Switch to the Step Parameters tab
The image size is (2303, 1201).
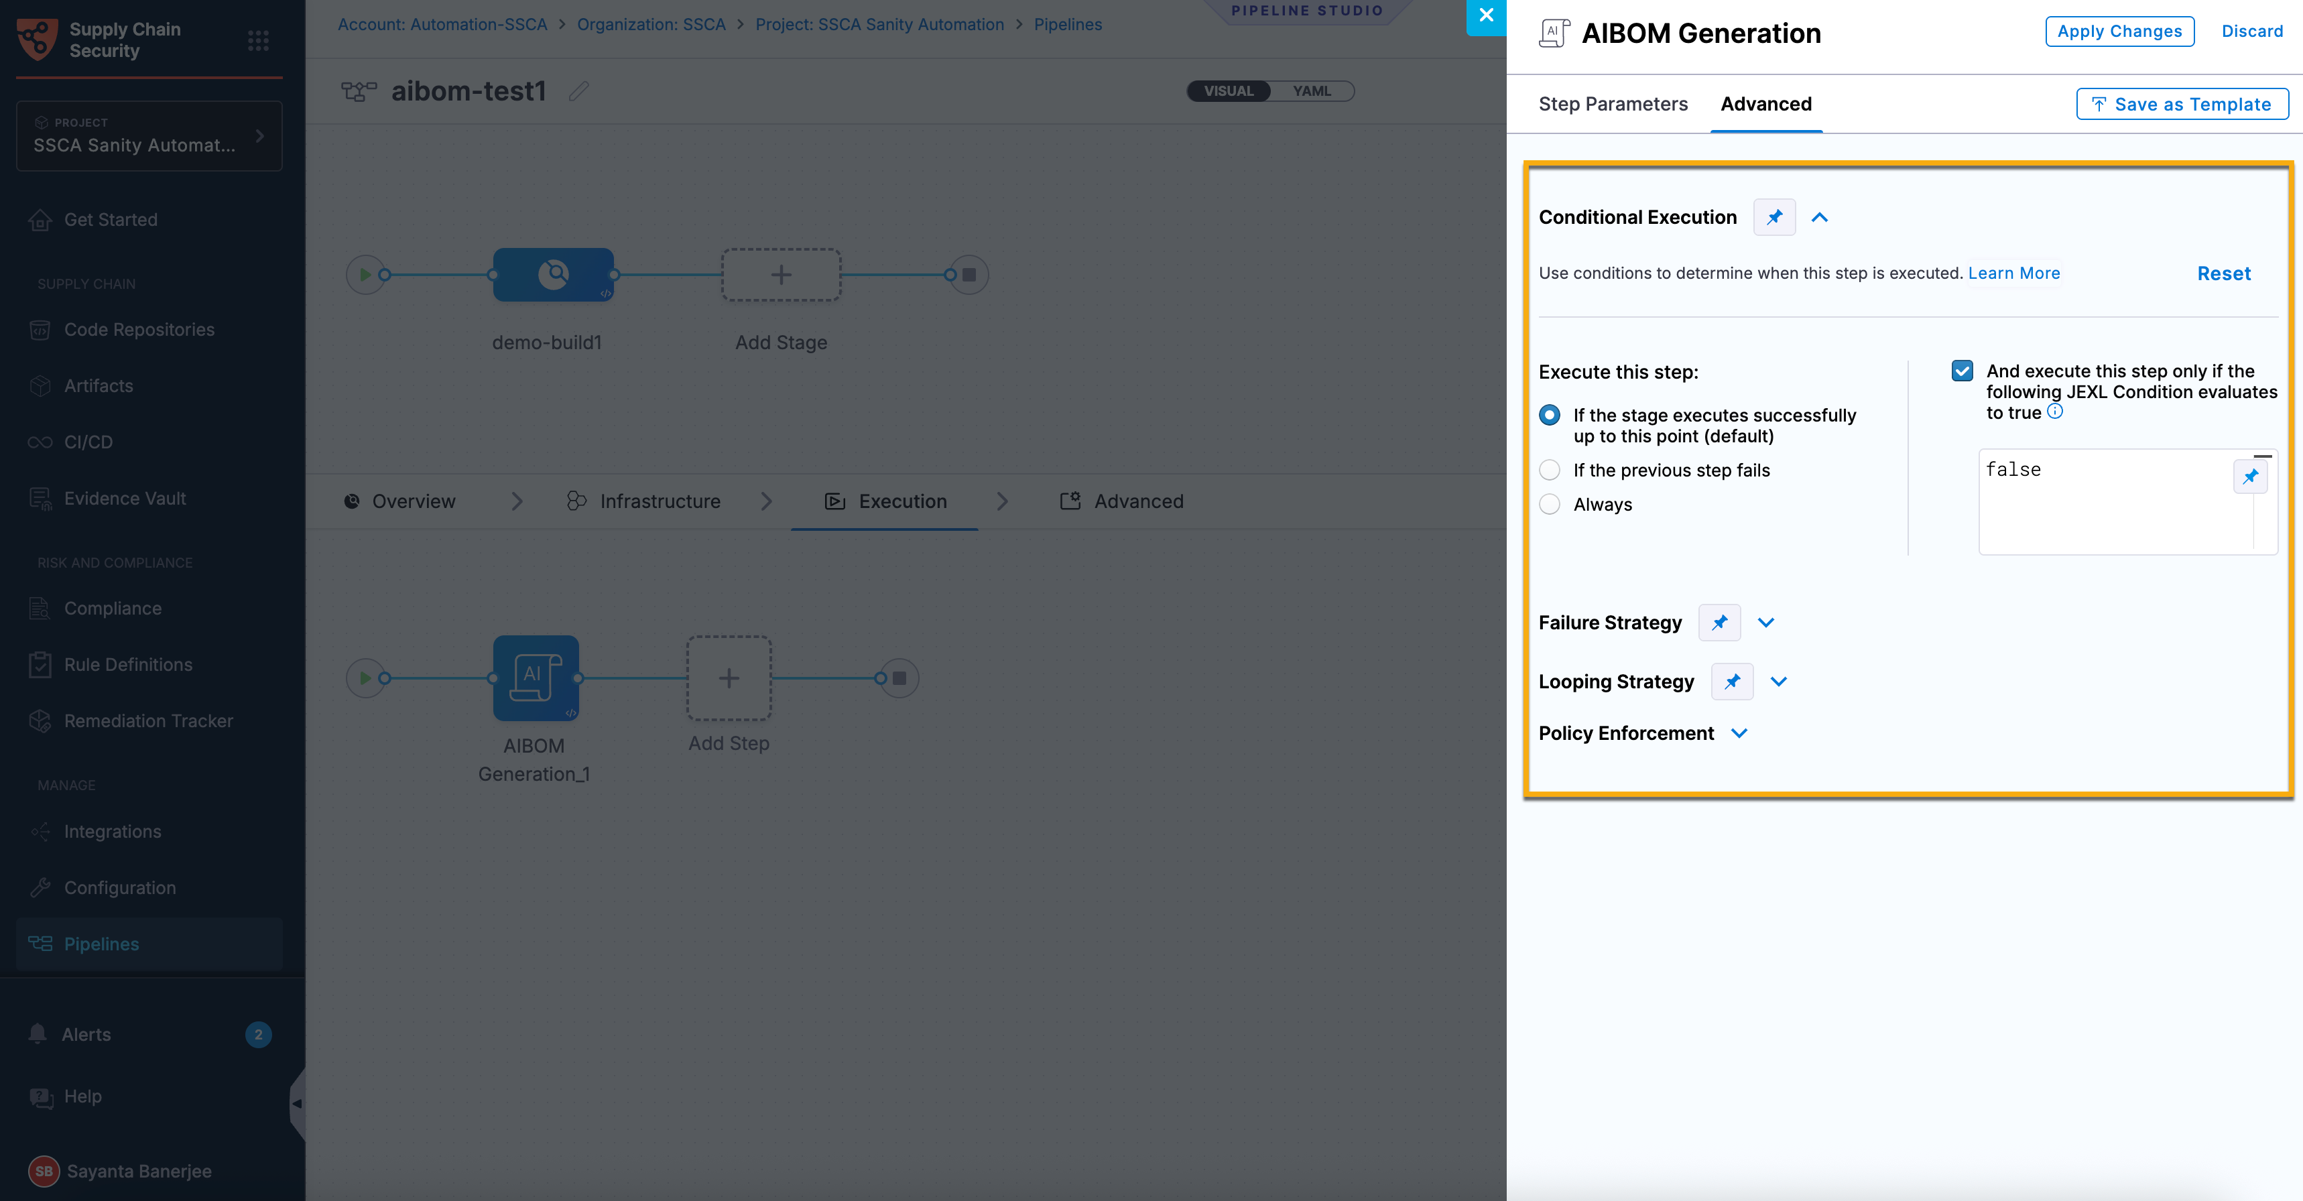[x=1613, y=104]
